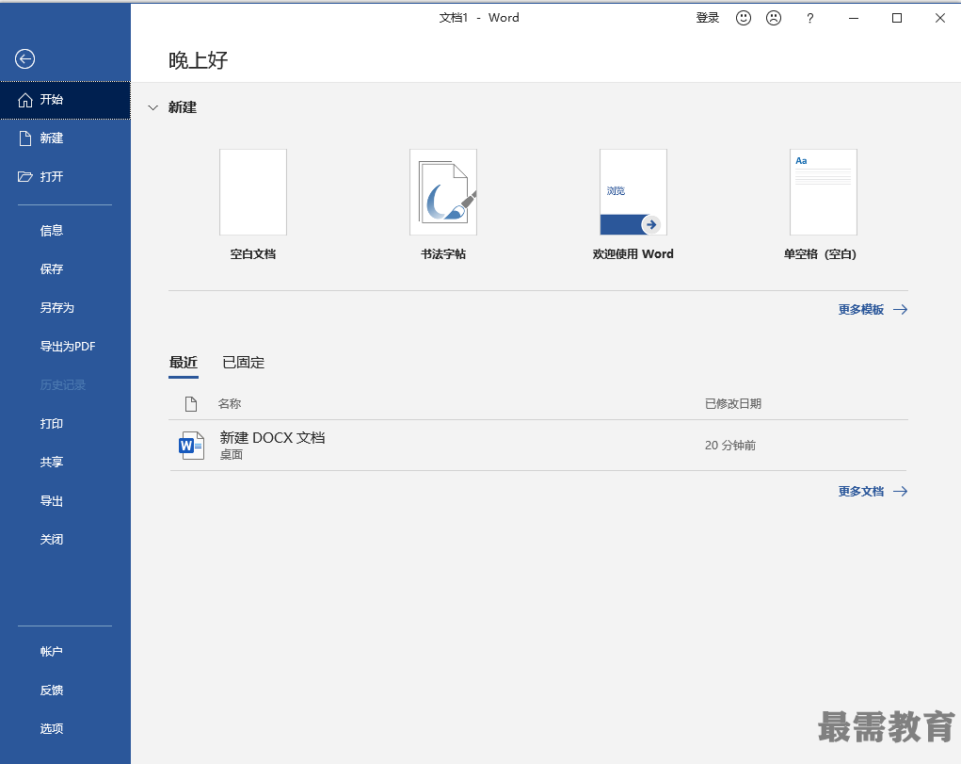
Task: Click the arrow next to 更多模板
Action: (901, 309)
